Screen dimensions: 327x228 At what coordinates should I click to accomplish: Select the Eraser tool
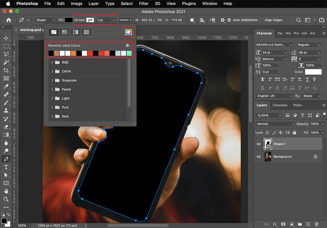pos(6,127)
